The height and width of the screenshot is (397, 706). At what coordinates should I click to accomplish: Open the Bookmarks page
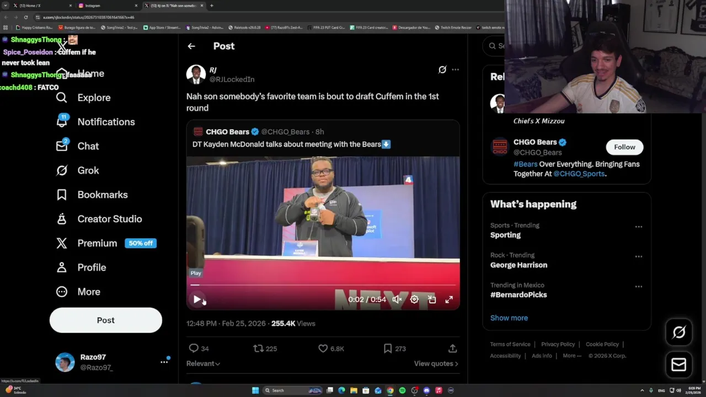click(x=92, y=195)
